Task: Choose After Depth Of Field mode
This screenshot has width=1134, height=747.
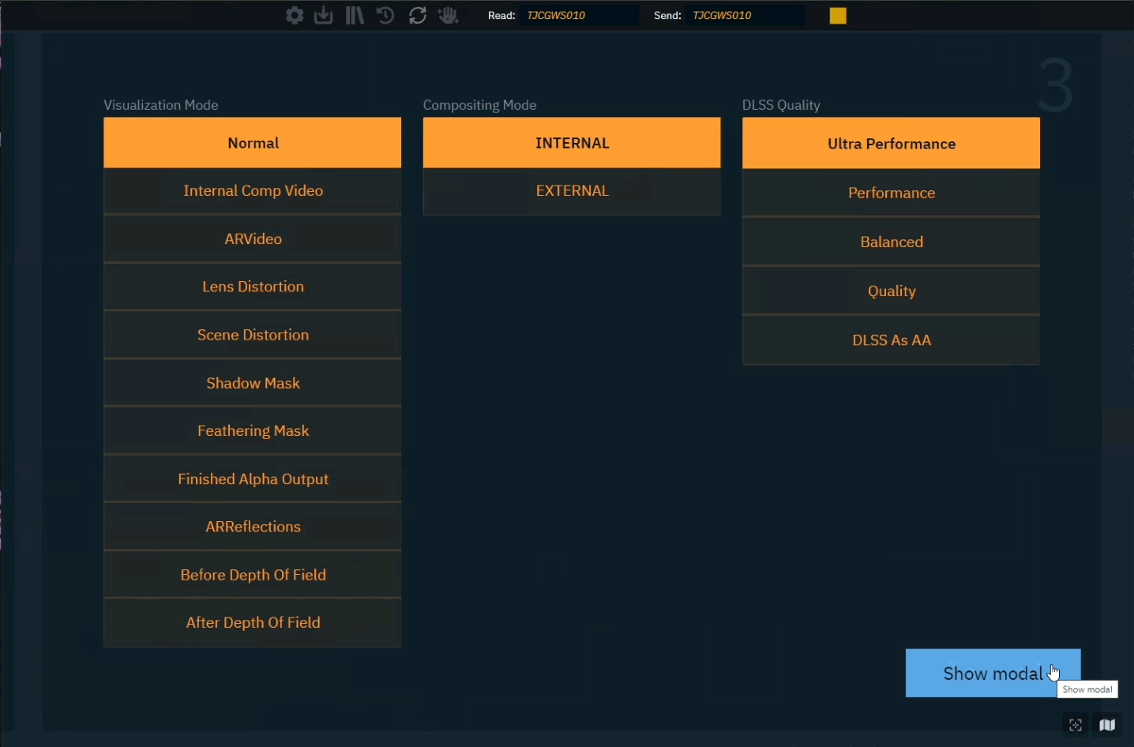Action: [x=253, y=623]
